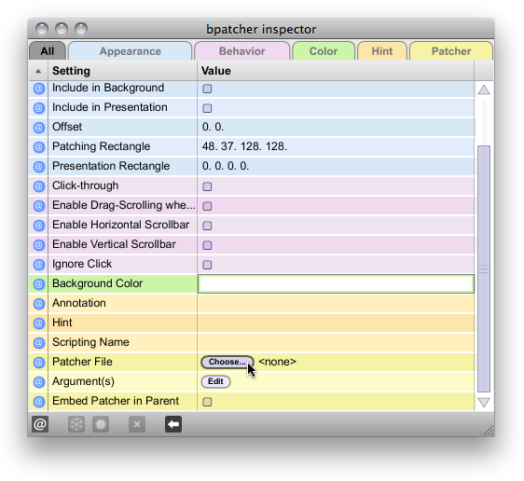This screenshot has height=481, width=524.
Task: Click the sort triangle in Setting header
Action: [x=38, y=71]
